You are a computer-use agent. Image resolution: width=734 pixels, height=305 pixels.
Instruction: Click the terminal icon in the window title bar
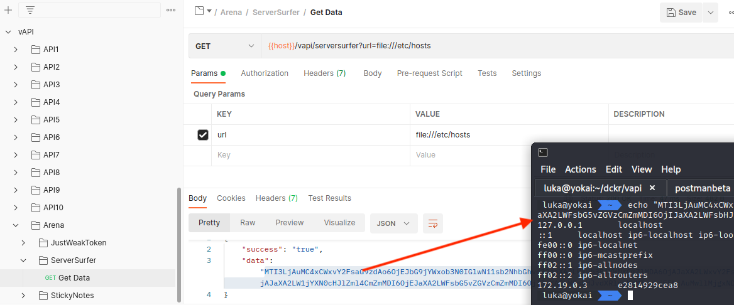[544, 152]
